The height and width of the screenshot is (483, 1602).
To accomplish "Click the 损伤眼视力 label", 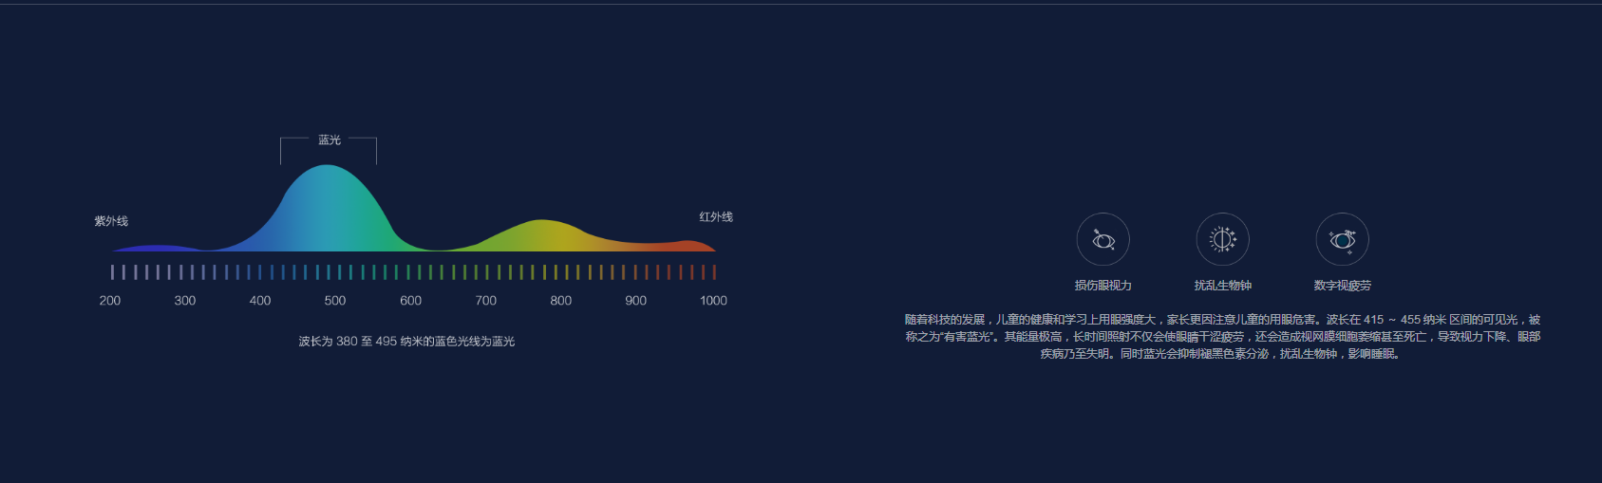I will point(1103,286).
